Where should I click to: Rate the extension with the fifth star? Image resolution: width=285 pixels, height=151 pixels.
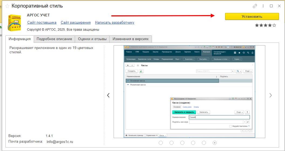point(274,25)
